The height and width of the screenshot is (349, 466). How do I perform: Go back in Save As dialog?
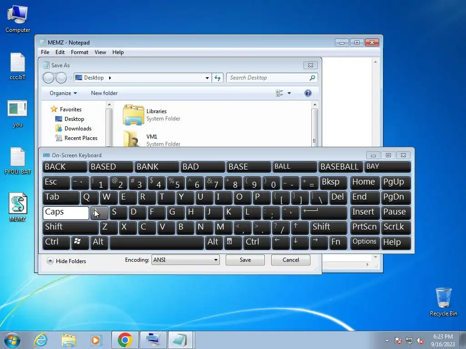(x=48, y=78)
